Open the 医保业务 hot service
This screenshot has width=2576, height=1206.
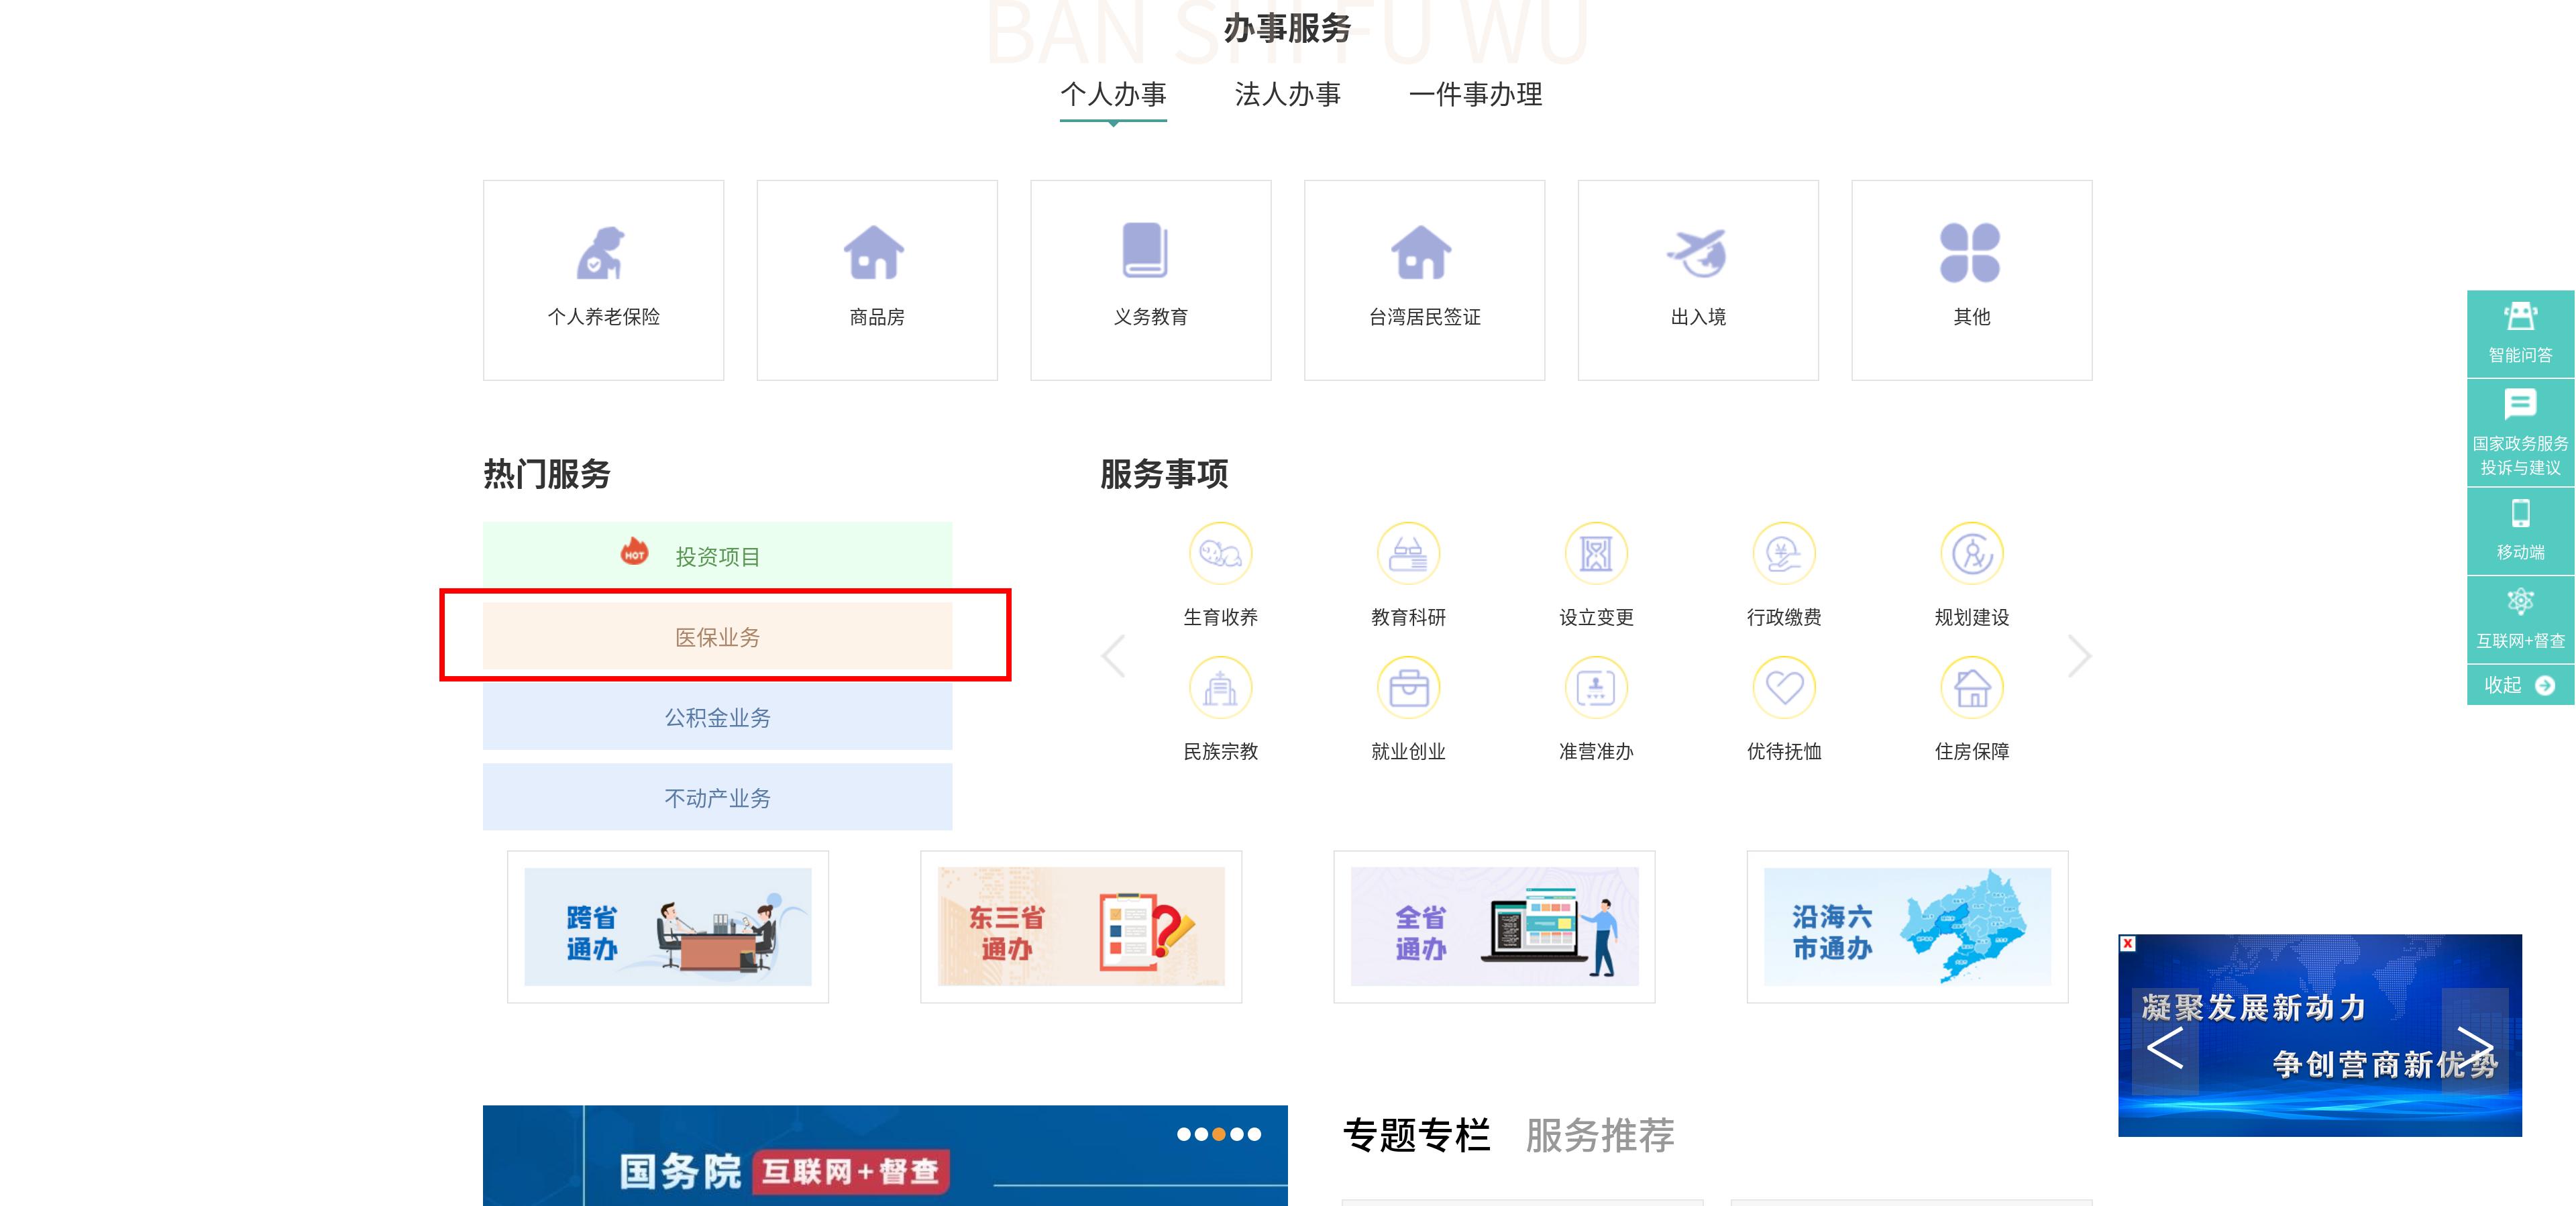(718, 637)
